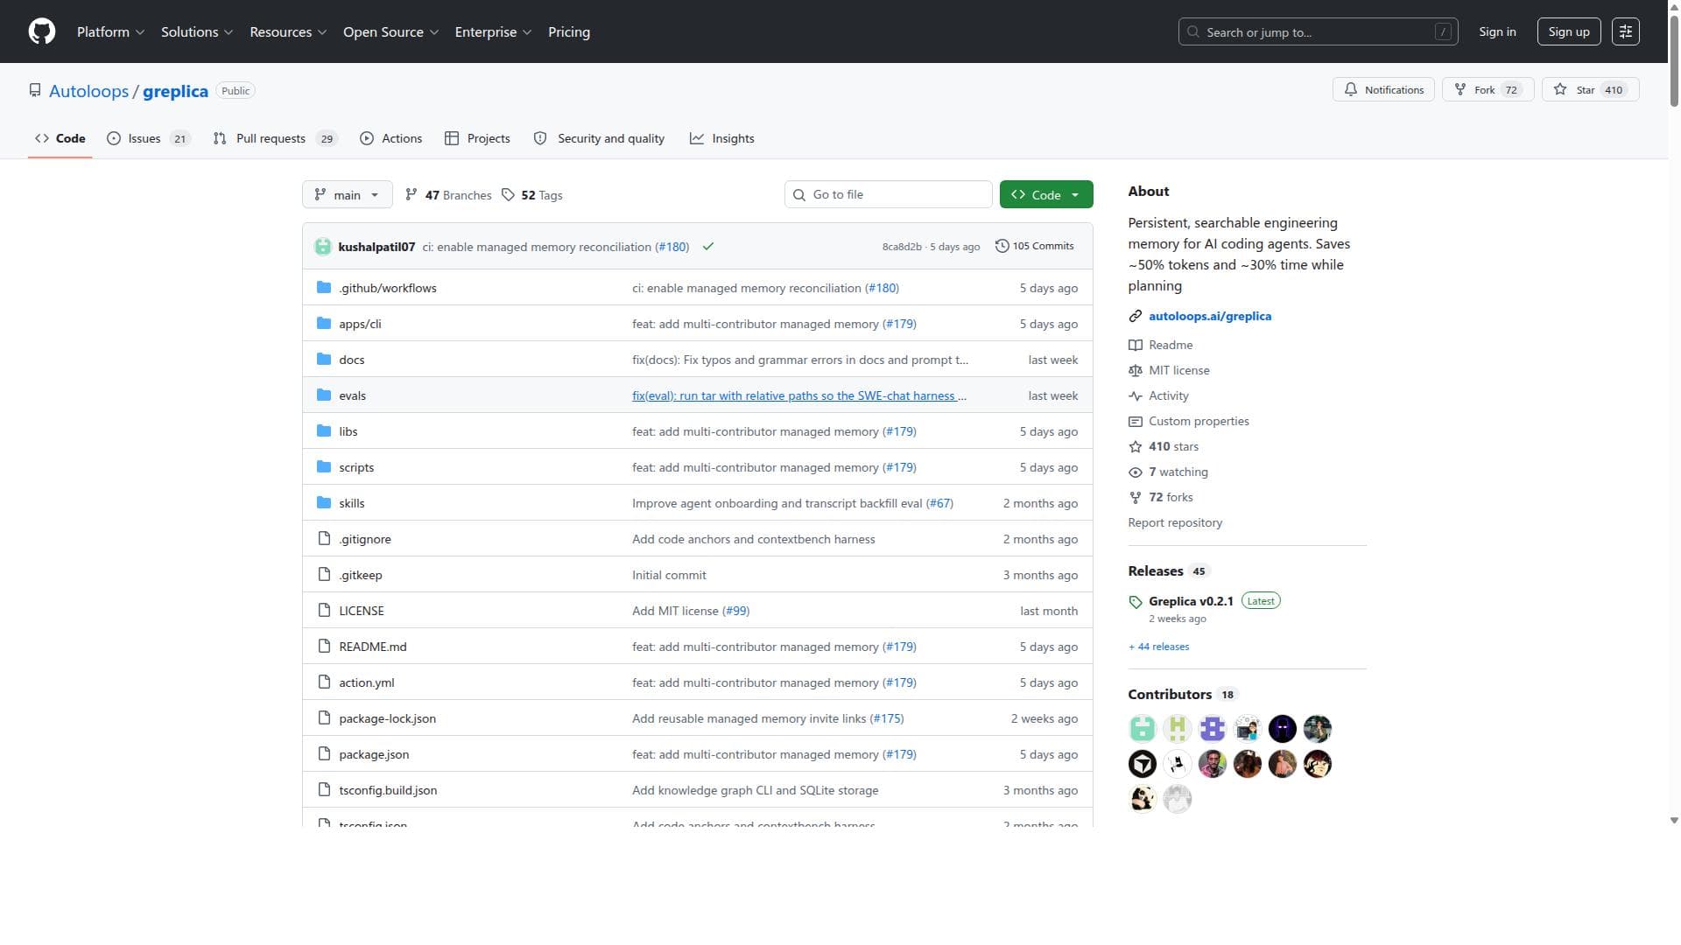
Task: Open the main branch selector dropdown
Action: (347, 194)
